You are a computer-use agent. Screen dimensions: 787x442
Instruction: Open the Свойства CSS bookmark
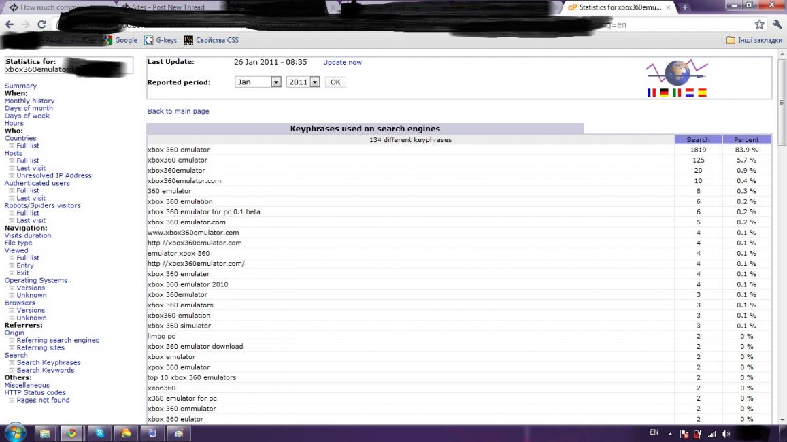pyautogui.click(x=212, y=40)
